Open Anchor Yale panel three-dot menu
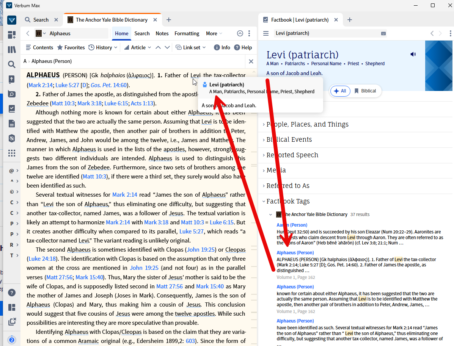The height and width of the screenshot is (346, 454). [x=249, y=33]
